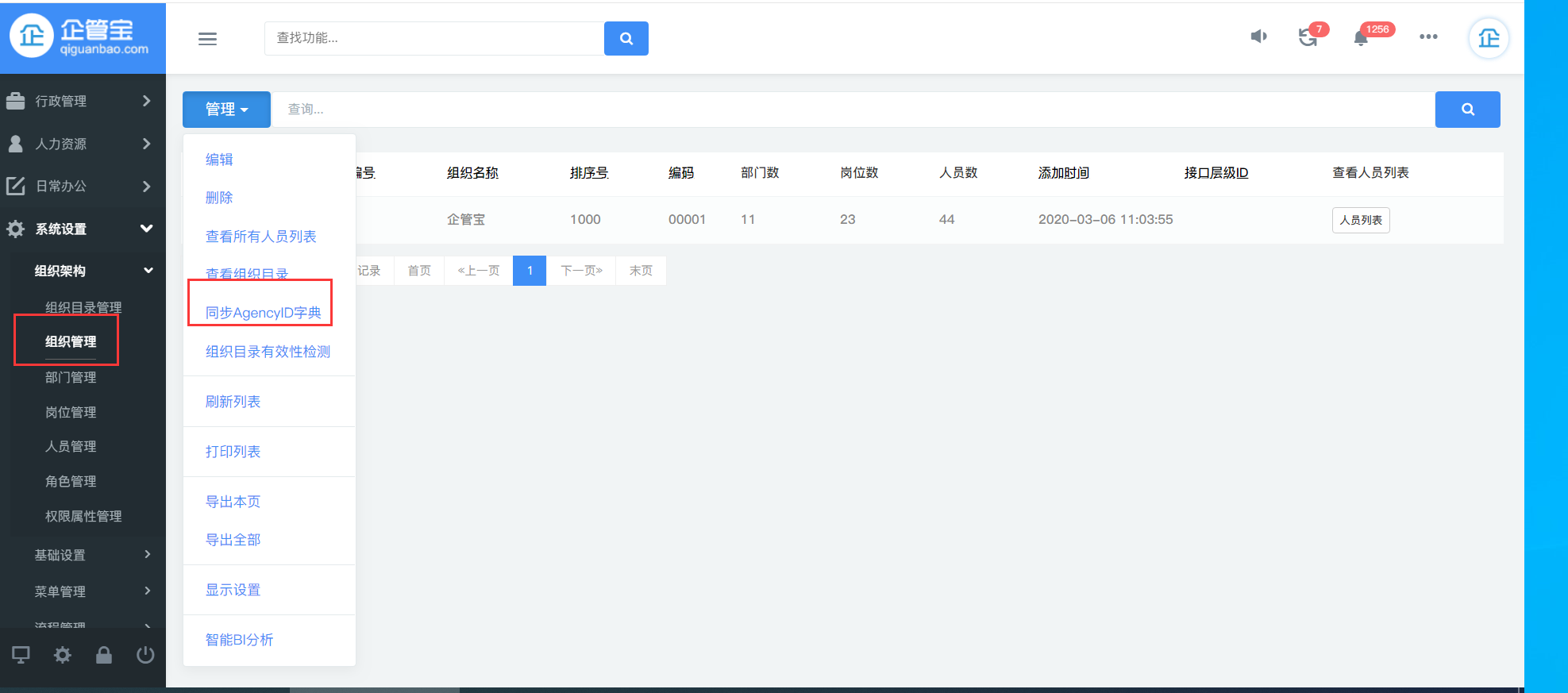
Task: Open the 管理 dropdown button
Action: click(x=226, y=110)
